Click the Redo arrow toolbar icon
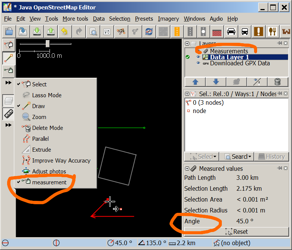 [x=79, y=32]
